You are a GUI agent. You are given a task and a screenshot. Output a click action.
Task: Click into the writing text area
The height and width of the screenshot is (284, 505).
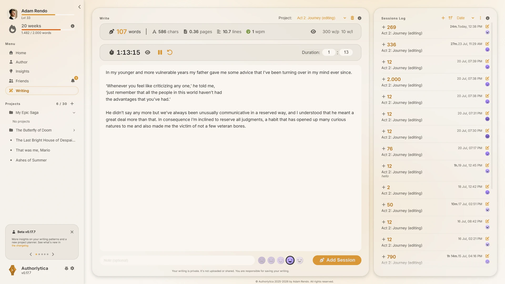coord(230,158)
